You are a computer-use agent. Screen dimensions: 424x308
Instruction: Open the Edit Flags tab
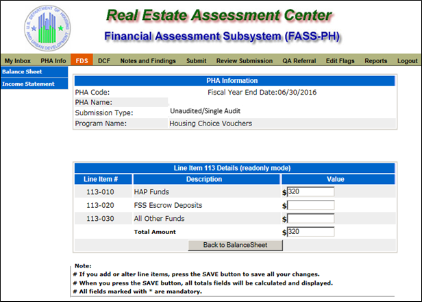point(340,61)
